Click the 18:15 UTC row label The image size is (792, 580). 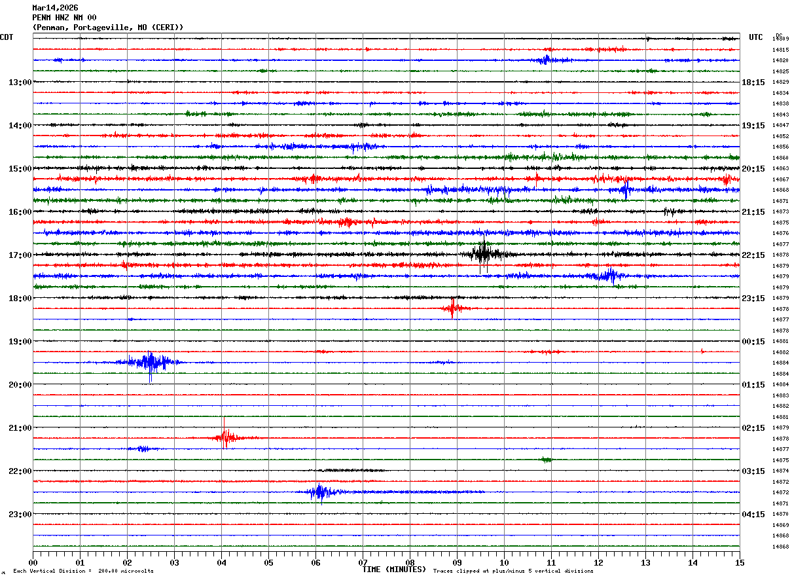click(753, 82)
